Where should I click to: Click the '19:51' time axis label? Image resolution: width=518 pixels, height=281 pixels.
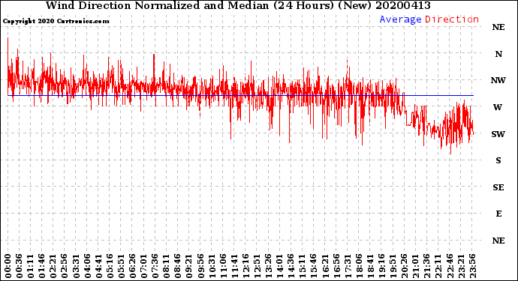(393, 267)
